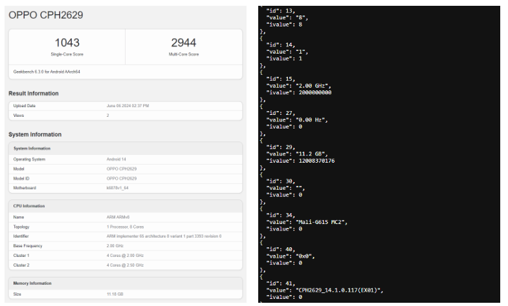This screenshot has height=306, width=508.
Task: Click the "id": 27 line in JSON
Action: (x=281, y=113)
